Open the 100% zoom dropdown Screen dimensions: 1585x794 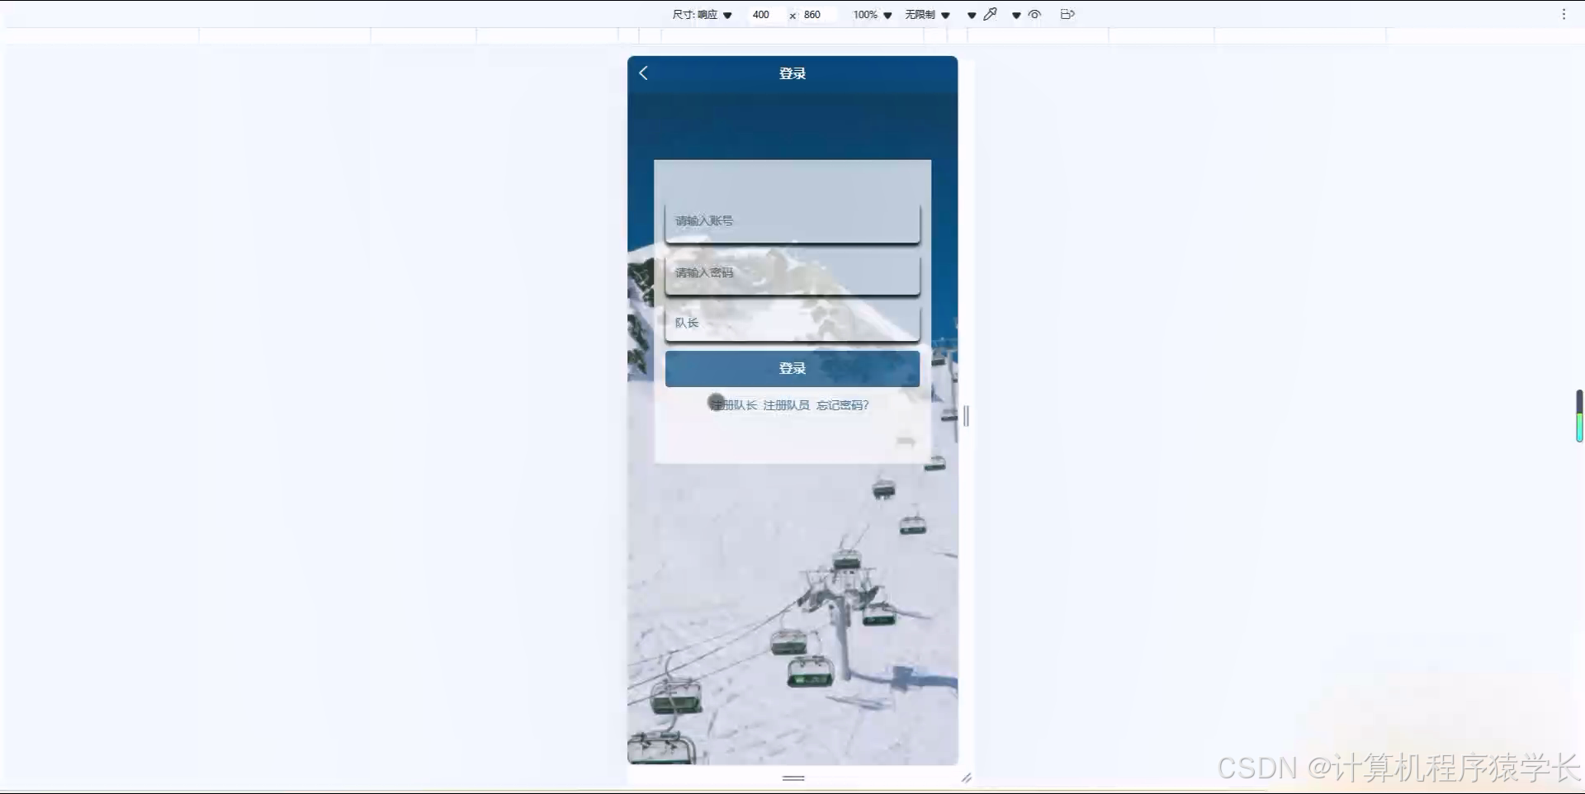[x=873, y=15]
